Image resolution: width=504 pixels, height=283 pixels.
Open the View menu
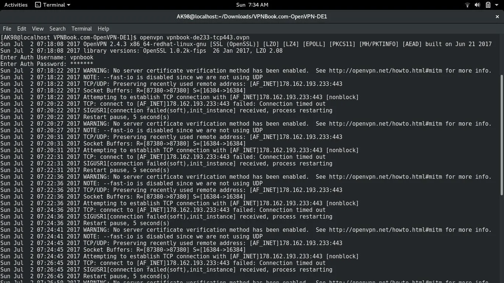point(38,29)
